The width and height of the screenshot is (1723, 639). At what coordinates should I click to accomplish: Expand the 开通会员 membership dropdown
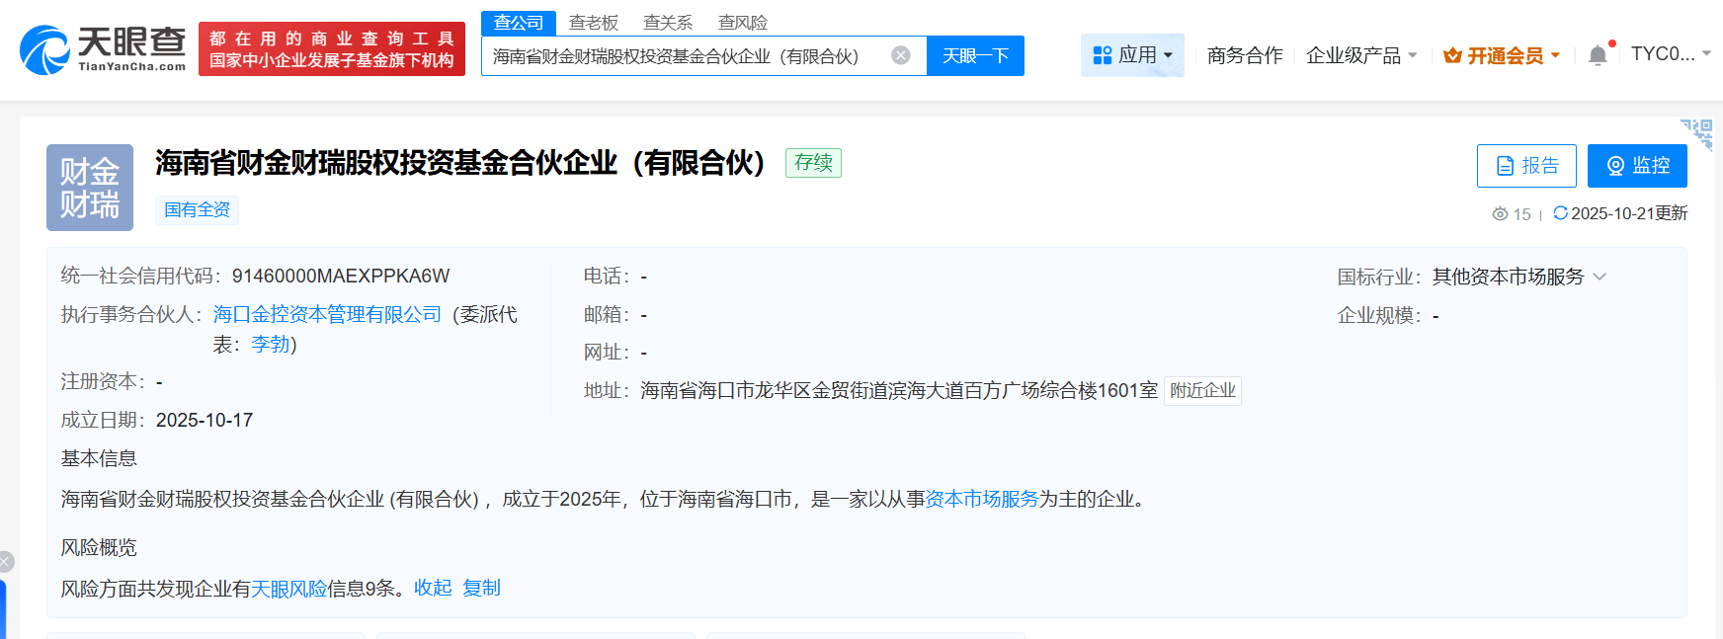pyautogui.click(x=1502, y=55)
